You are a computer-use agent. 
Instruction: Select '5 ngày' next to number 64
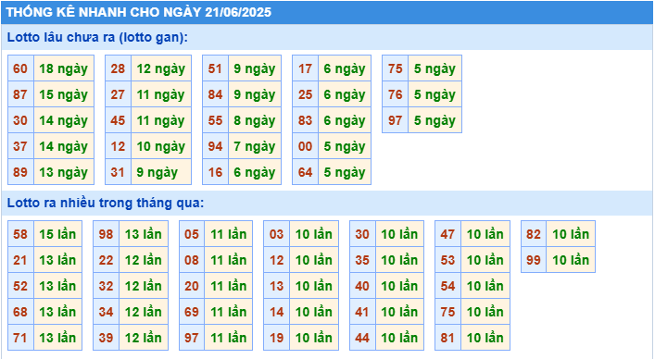(345, 172)
